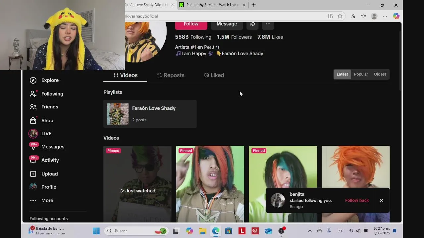Click benjita's avatar in notification

click(278, 200)
